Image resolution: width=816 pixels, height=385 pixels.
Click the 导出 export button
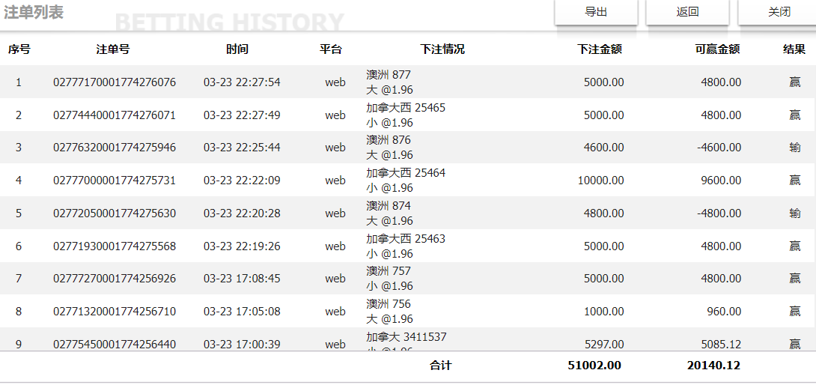point(596,12)
